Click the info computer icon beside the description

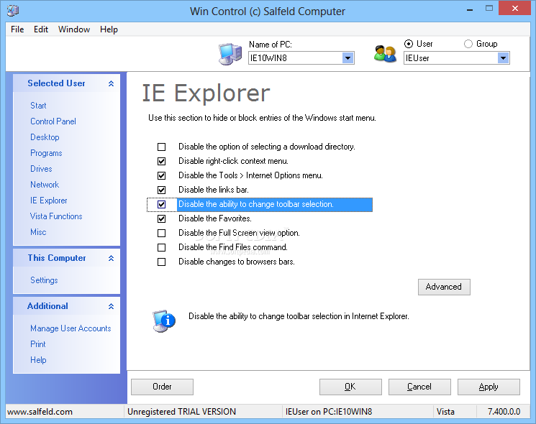pos(164,321)
